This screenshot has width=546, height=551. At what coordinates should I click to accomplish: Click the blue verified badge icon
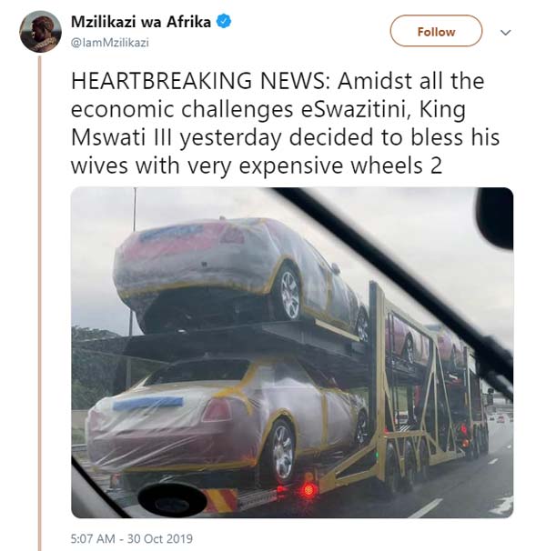click(x=224, y=19)
